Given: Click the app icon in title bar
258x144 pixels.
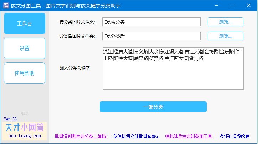Looking at the screenshot, I should 5,5.
